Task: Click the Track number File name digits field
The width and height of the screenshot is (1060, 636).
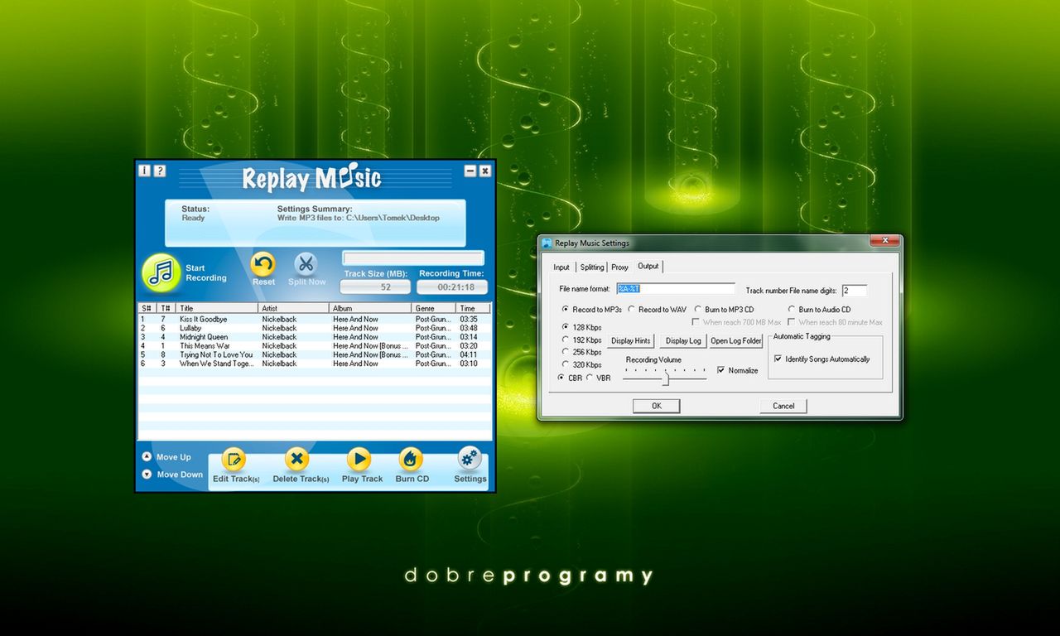Action: (x=855, y=291)
